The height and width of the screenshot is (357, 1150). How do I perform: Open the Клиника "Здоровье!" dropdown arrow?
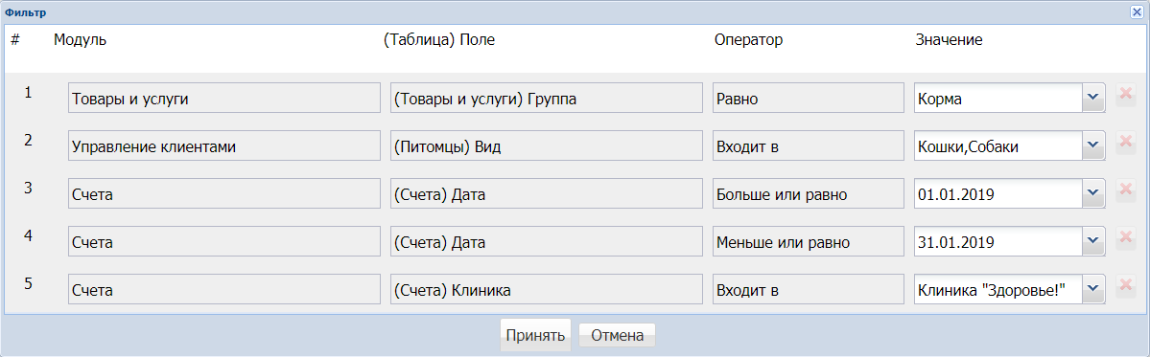pyautogui.click(x=1093, y=289)
